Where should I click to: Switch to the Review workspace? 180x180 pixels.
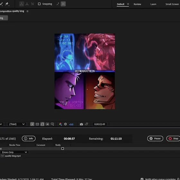pyautogui.click(x=137, y=4)
